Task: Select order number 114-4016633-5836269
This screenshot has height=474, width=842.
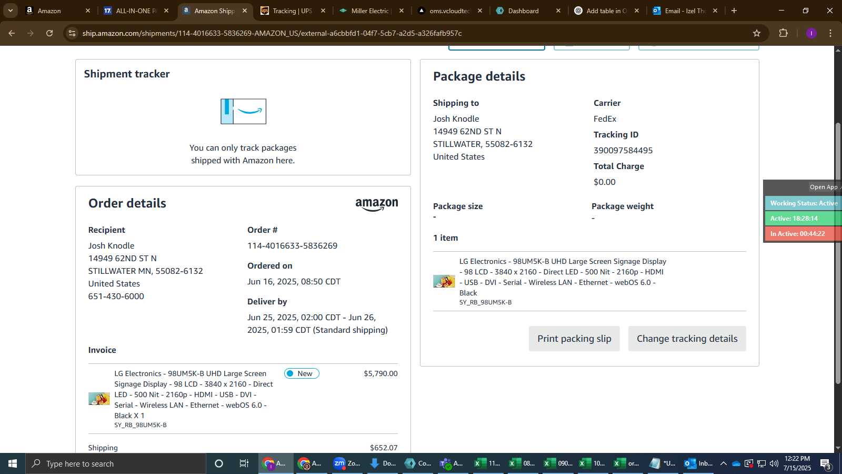Action: [x=293, y=246]
